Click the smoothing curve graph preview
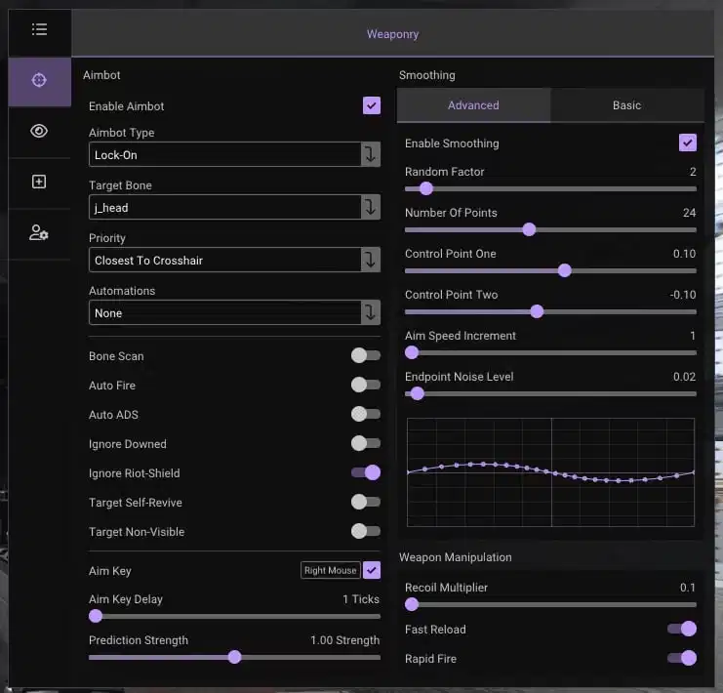The height and width of the screenshot is (693, 723). [x=550, y=472]
